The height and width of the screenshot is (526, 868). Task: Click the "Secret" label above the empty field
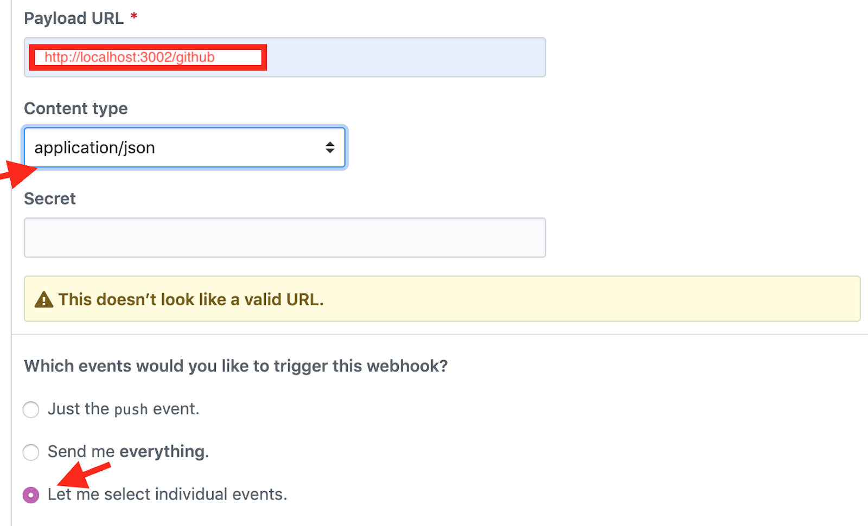49,198
